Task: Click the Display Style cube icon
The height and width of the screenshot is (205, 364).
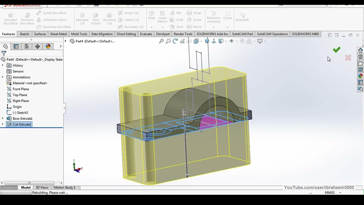Action: coord(221,41)
